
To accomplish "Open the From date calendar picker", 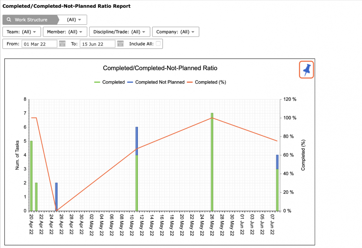I will (62, 44).
